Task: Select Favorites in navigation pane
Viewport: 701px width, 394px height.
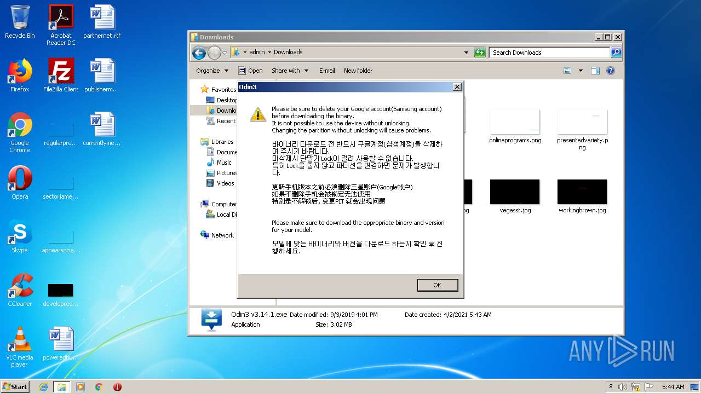Action: click(218, 90)
